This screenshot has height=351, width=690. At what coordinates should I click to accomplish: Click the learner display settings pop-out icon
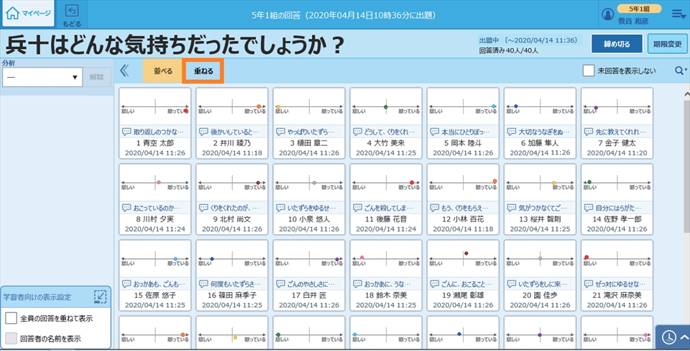(101, 296)
